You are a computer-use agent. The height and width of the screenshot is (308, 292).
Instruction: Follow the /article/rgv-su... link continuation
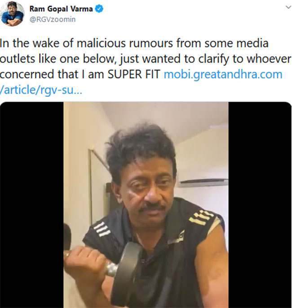tap(41, 90)
